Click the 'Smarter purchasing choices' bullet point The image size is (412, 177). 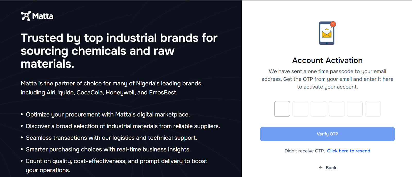(108, 149)
